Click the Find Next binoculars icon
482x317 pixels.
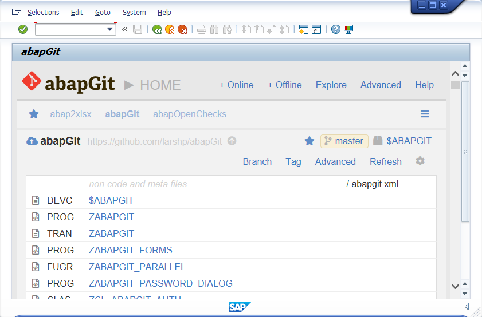227,29
